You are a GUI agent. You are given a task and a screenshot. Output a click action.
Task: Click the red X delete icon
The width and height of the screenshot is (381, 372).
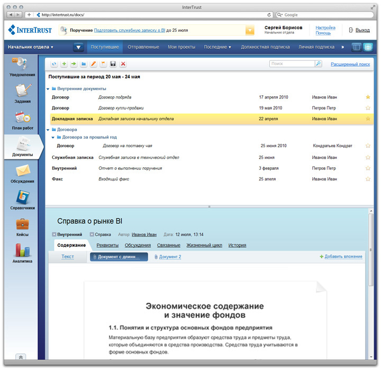[x=123, y=64]
